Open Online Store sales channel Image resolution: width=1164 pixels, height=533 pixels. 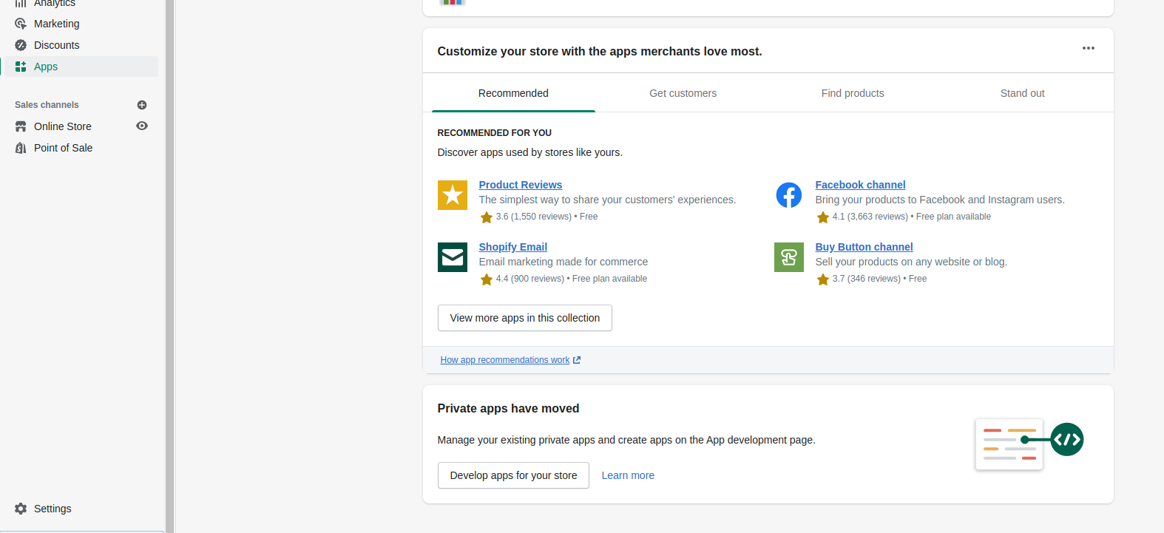[63, 126]
